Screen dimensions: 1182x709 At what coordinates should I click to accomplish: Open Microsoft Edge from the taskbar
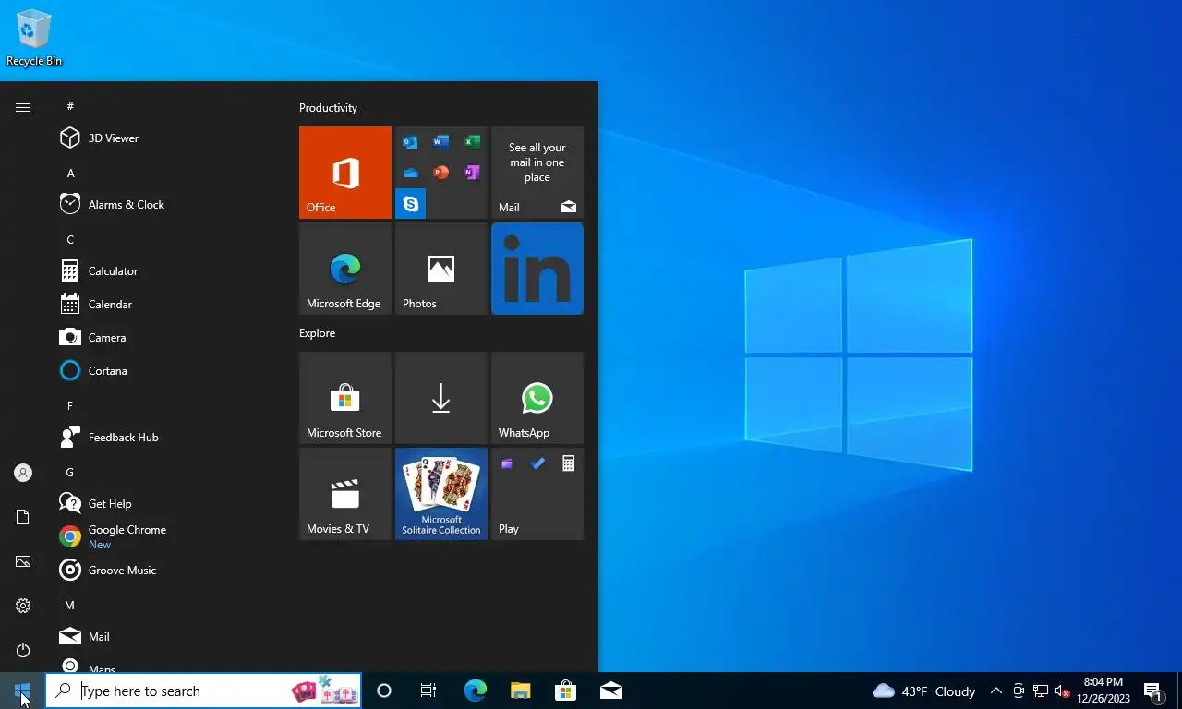(x=475, y=691)
